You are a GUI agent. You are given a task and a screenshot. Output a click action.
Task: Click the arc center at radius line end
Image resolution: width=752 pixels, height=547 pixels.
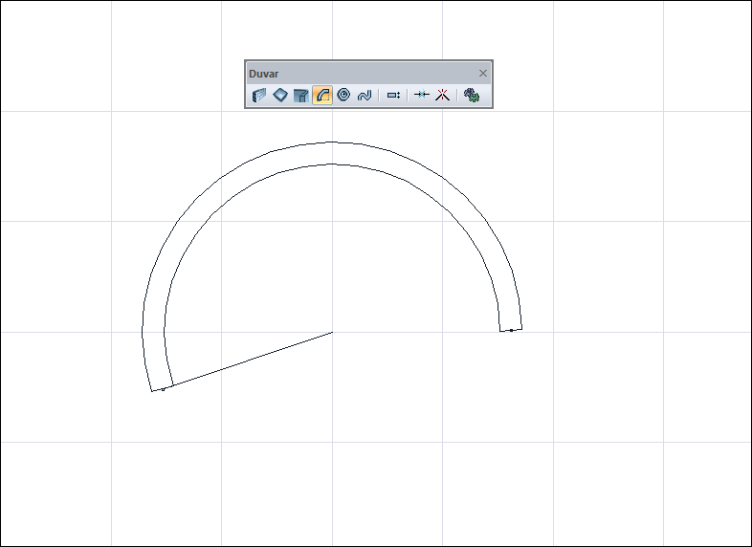[x=332, y=332]
